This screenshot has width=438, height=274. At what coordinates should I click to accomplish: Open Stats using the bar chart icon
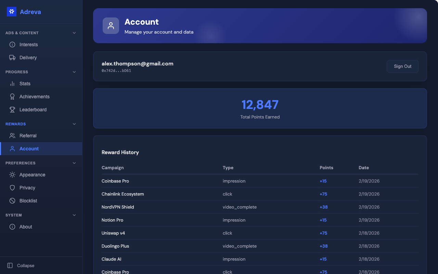(12, 84)
